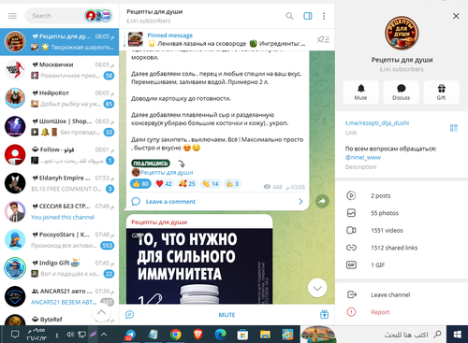Open the three-dot channel options menu
The image size is (468, 343).
tap(324, 16)
